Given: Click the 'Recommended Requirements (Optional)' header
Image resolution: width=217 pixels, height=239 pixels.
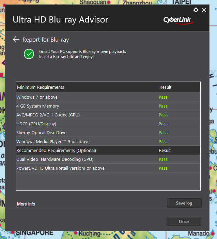Looking at the screenshot, I should pos(56,151).
